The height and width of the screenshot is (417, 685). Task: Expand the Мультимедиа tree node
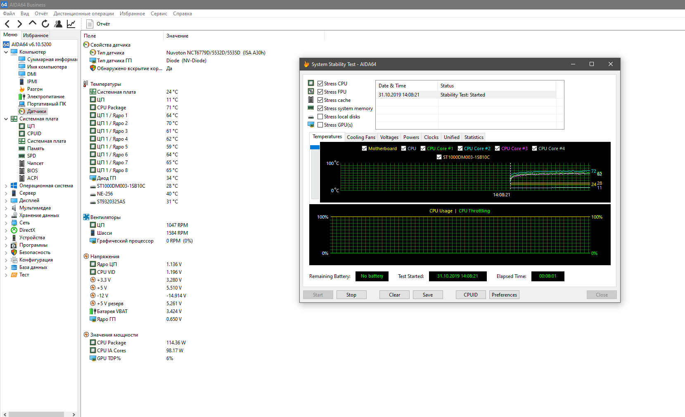pos(6,208)
